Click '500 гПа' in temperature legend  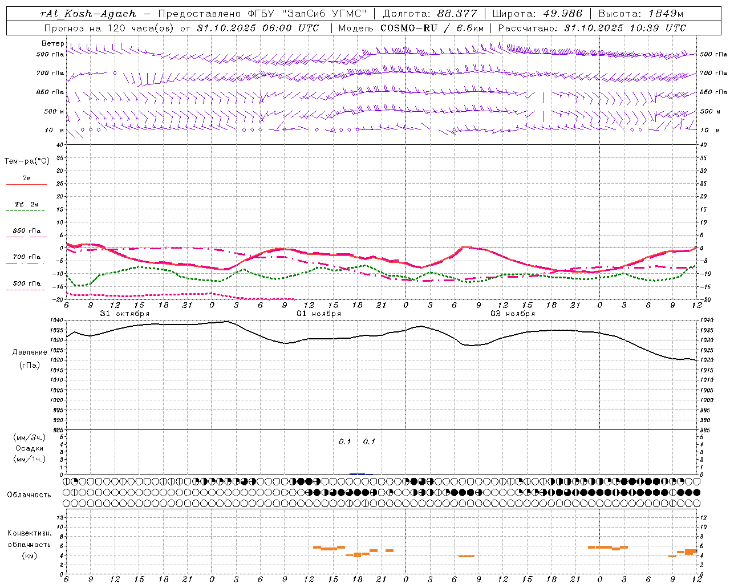coord(27,283)
